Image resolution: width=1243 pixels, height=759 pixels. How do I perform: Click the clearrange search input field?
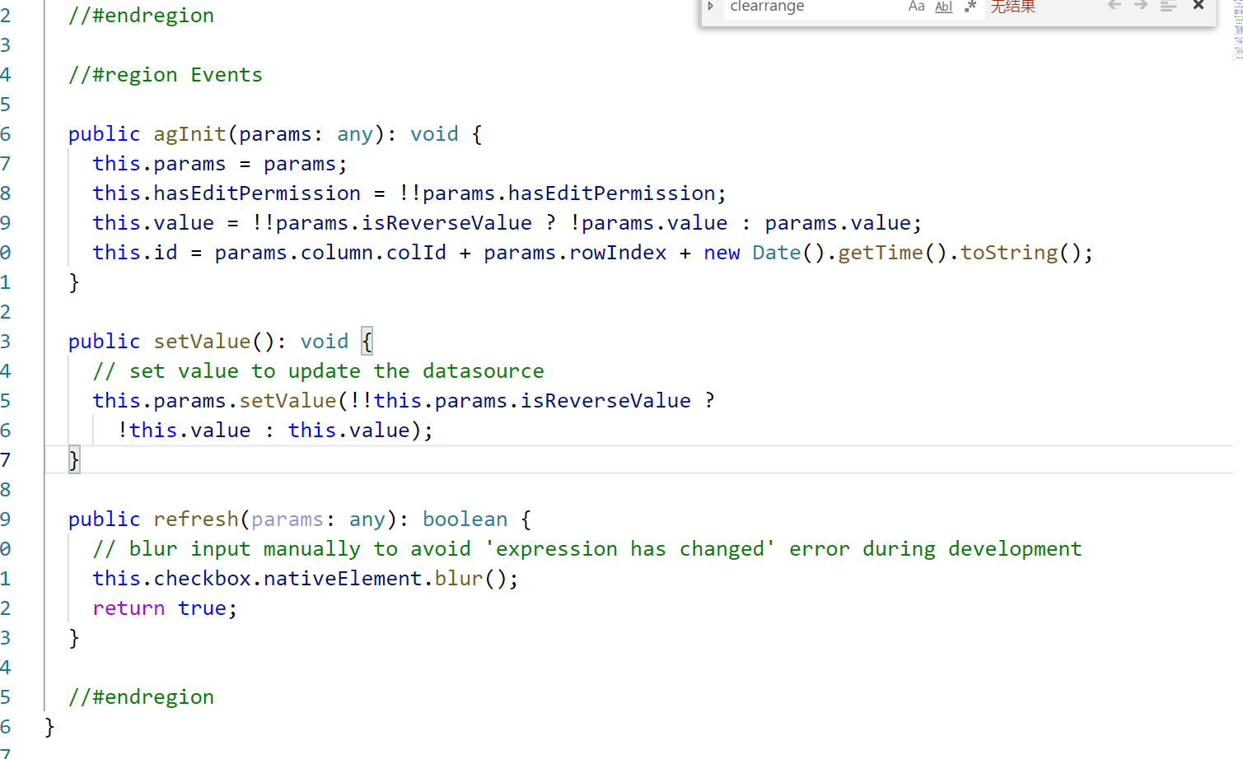click(x=807, y=7)
